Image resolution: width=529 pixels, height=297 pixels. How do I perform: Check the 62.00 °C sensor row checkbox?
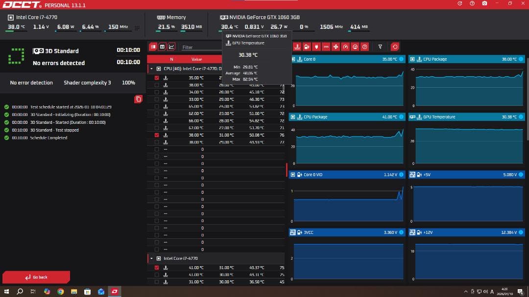157,114
